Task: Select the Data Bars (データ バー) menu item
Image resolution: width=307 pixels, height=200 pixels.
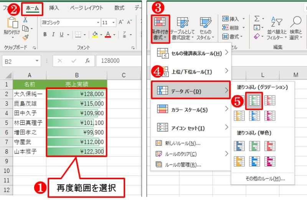Action: click(x=190, y=90)
